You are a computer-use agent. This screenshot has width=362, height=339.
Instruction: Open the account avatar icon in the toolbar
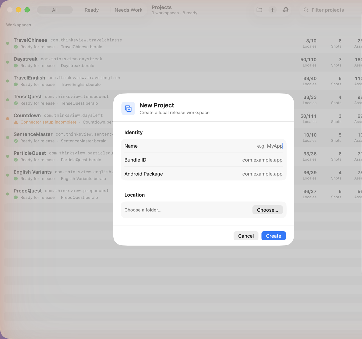285,10
